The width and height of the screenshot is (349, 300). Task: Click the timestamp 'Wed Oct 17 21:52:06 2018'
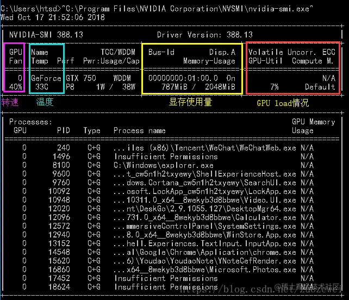[53, 17]
